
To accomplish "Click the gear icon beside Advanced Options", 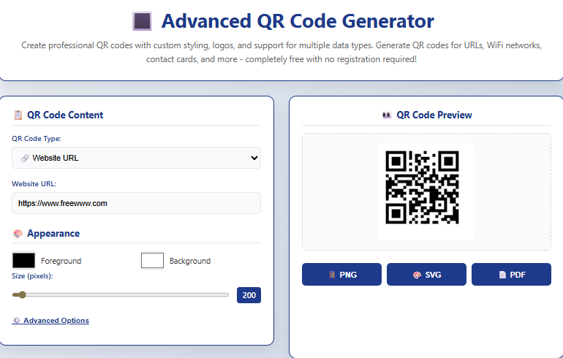I will (x=16, y=321).
